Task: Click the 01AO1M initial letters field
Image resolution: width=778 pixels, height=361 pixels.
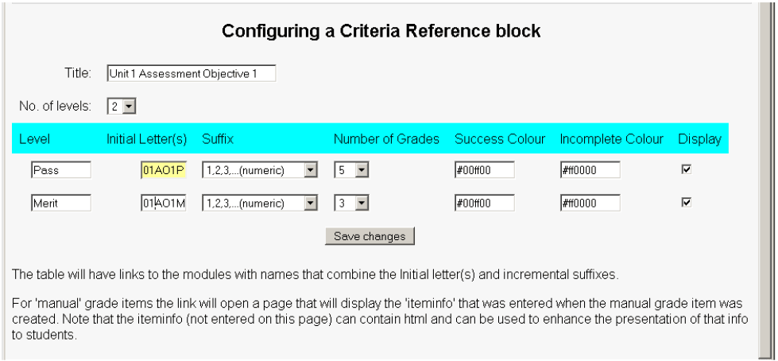Action: click(163, 204)
